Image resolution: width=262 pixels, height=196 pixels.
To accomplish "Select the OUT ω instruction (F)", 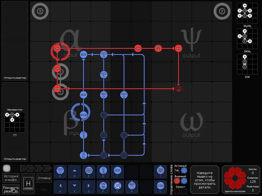I will click(103, 187).
